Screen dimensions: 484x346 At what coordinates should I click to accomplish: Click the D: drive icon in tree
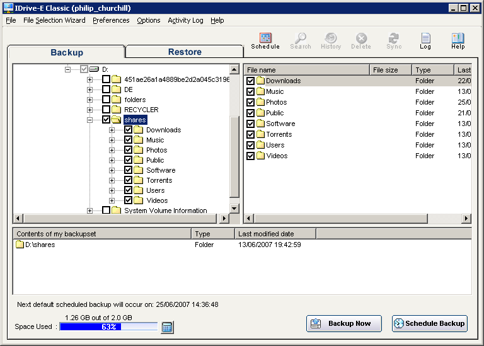[x=94, y=69]
